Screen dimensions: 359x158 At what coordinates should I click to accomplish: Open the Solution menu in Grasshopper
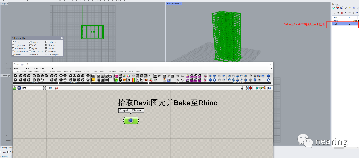[x=44, y=68]
